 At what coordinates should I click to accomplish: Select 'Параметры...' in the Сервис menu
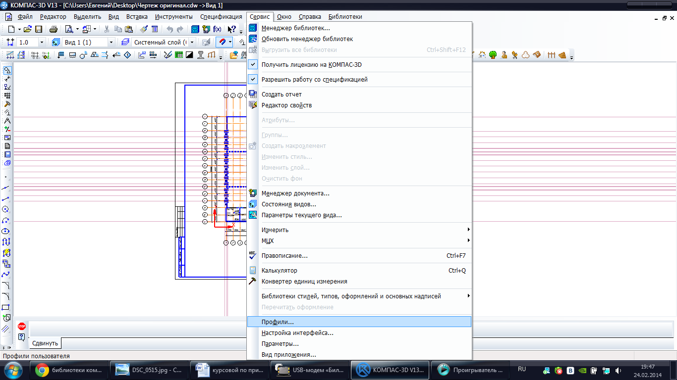point(359,344)
